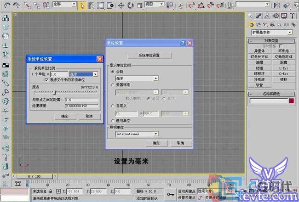Select the 自定义 radio button
This screenshot has height=202, width=299.
tap(113, 106)
